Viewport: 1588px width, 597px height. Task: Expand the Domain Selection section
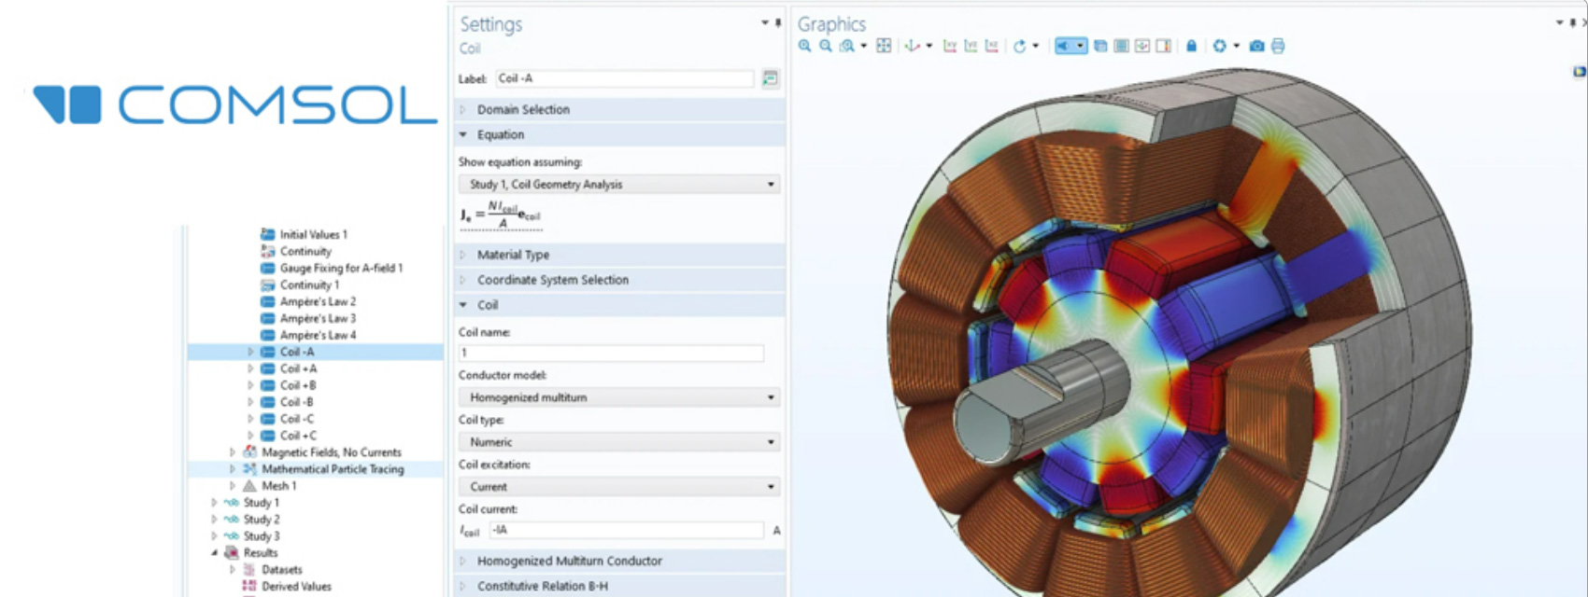[x=523, y=109]
